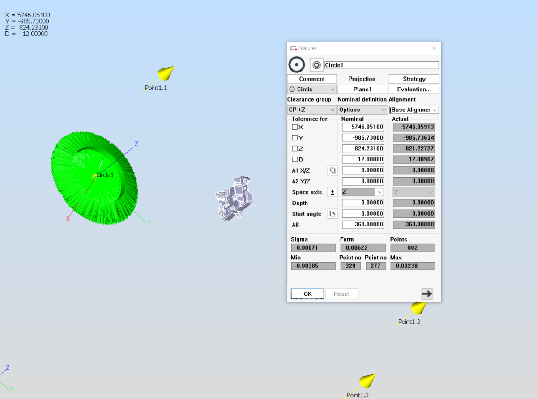The image size is (537, 399).
Task: Click the Sigma value 0.00071
Action: (313, 248)
